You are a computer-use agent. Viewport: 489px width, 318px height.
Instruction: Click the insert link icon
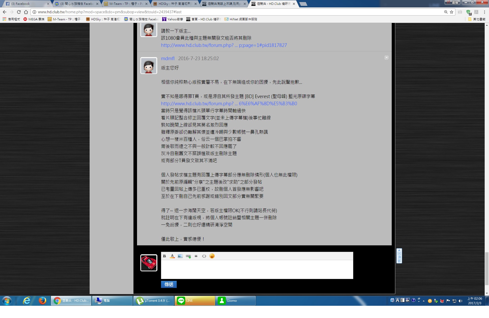click(188, 256)
